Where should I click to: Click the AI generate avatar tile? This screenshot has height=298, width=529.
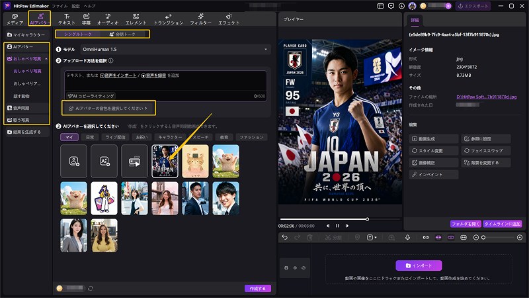coord(104,161)
